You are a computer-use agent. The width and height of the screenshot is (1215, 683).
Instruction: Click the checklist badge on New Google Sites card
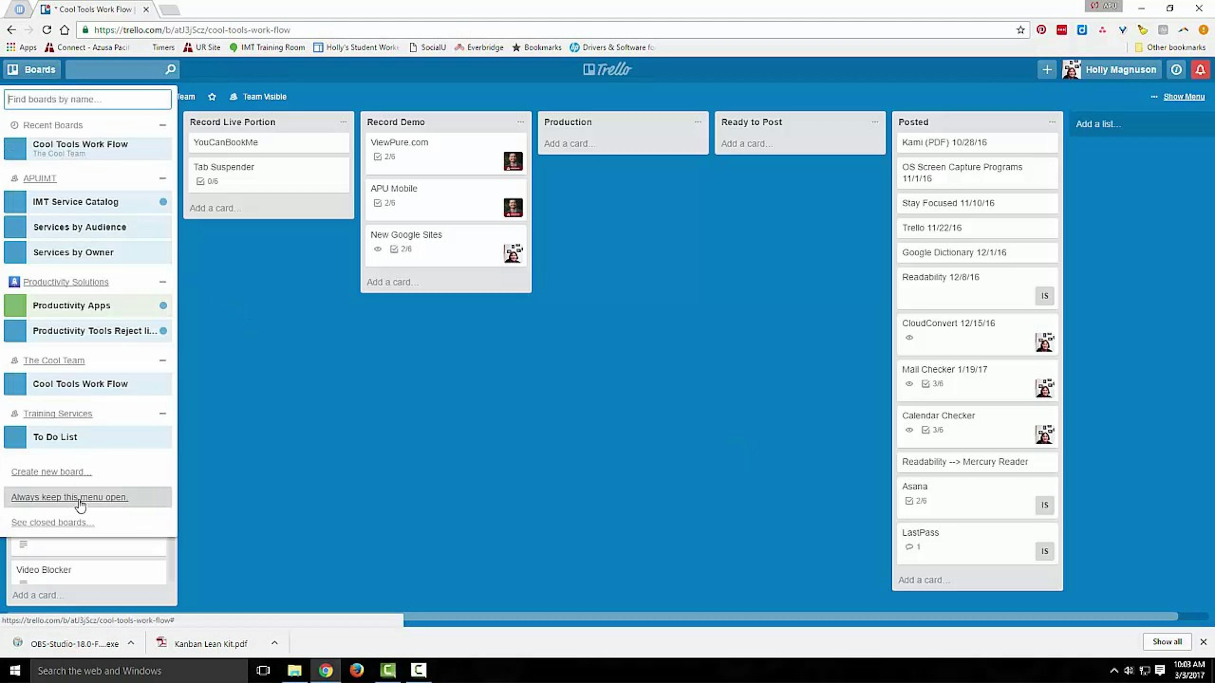(x=401, y=249)
